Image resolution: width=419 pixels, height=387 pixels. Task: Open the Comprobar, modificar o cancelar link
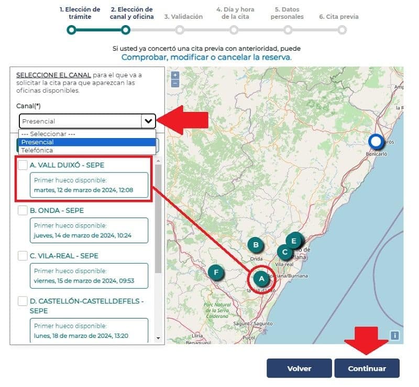tap(211, 58)
